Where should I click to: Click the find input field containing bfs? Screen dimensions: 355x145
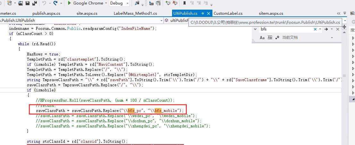coord(286,29)
